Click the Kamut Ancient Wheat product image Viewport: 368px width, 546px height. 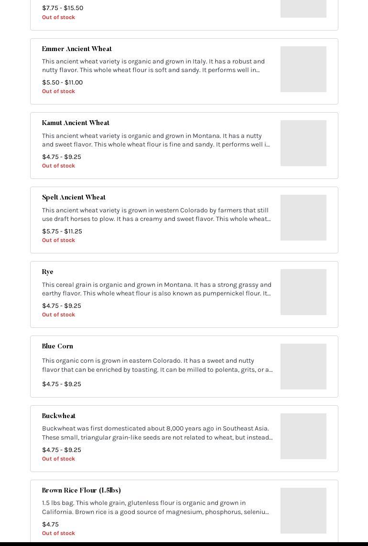(303, 143)
